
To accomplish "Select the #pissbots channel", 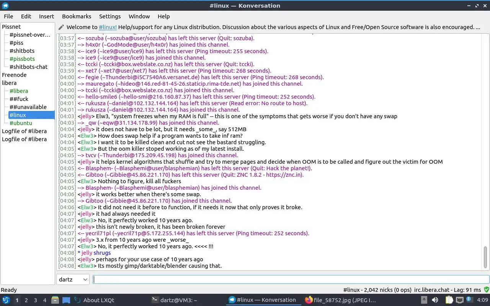I will coord(22,59).
